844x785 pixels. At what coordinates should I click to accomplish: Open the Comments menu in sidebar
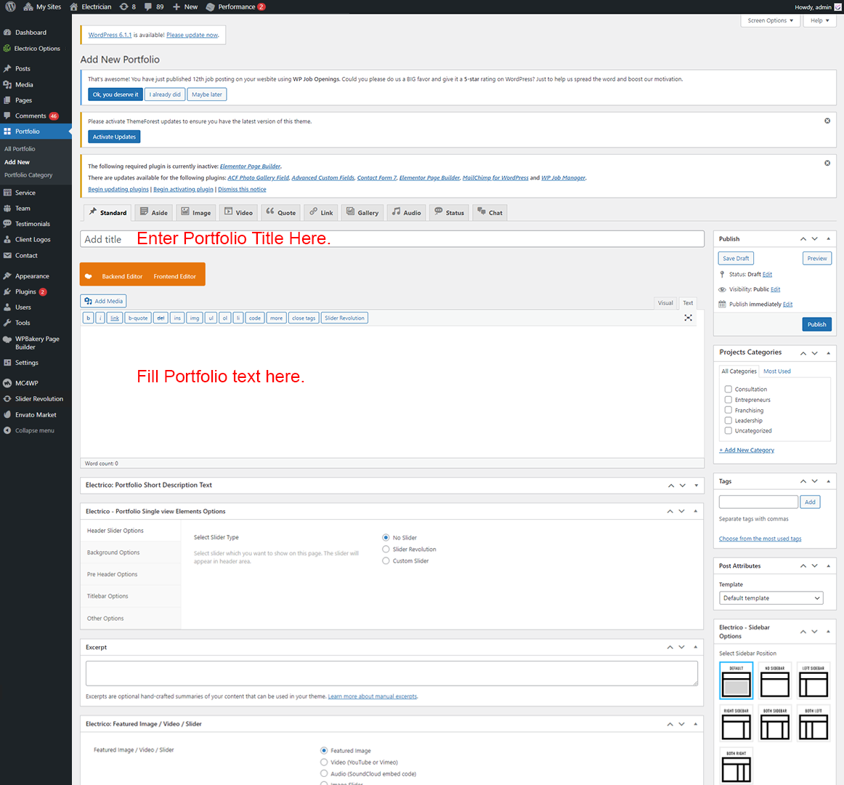(x=31, y=116)
